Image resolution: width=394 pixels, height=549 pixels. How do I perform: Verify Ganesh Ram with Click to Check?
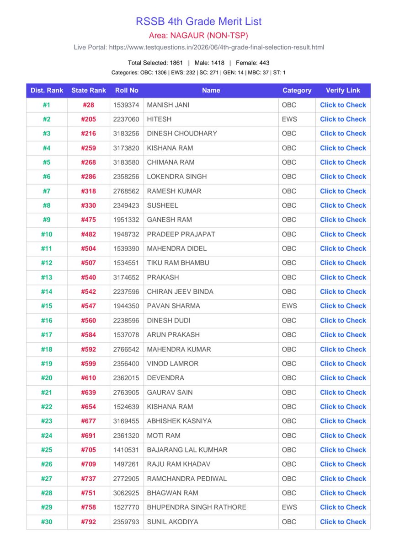[x=343, y=220]
